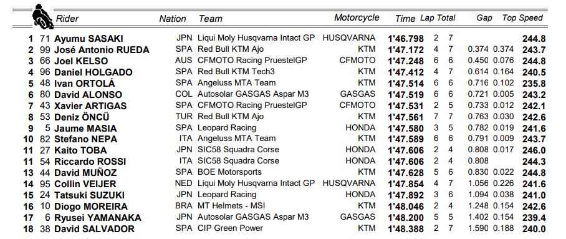The height and width of the screenshot is (239, 566).
Task: Select team Leopard Racing for Jaume MASIA
Action: [x=227, y=128]
